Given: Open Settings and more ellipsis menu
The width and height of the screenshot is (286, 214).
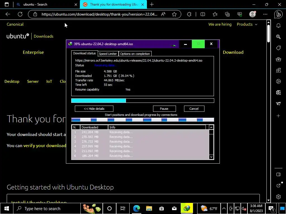Looking at the screenshot, I should click(265, 14).
